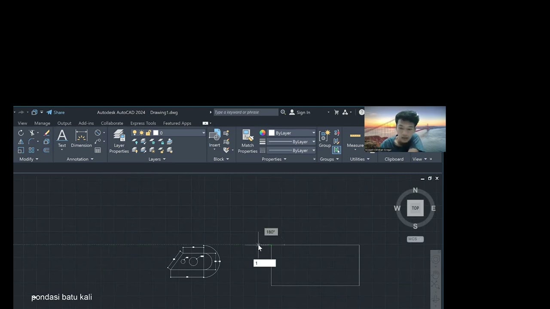The image size is (550, 309).
Task: Expand the Annotation panel
Action: [80, 159]
